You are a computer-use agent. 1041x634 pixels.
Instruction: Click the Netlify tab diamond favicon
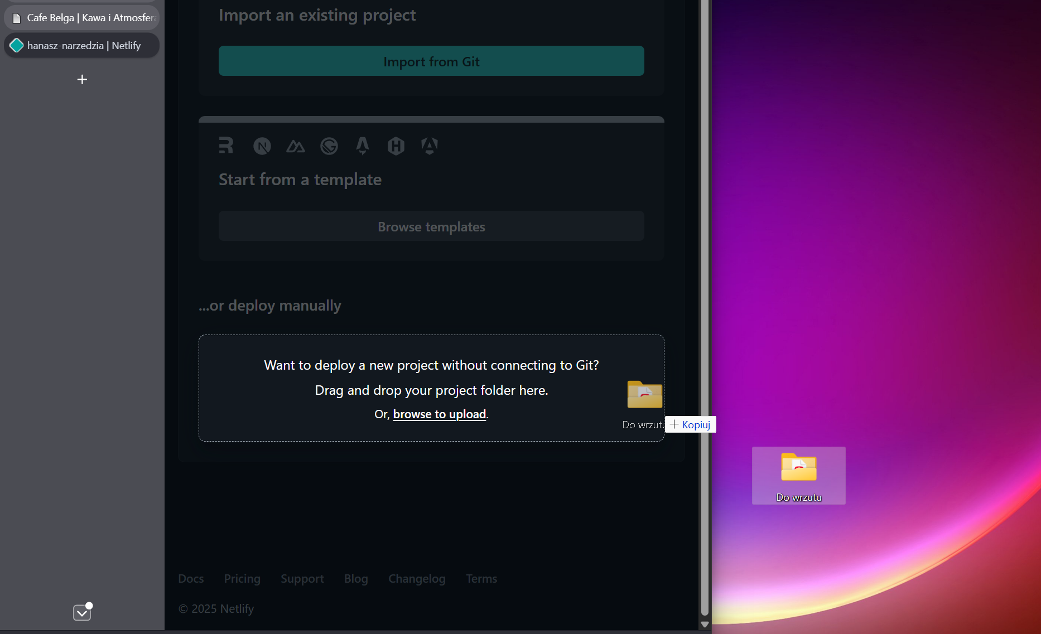click(17, 46)
